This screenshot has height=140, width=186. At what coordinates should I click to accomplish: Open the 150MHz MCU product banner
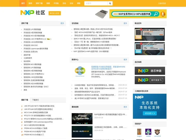click(150, 48)
